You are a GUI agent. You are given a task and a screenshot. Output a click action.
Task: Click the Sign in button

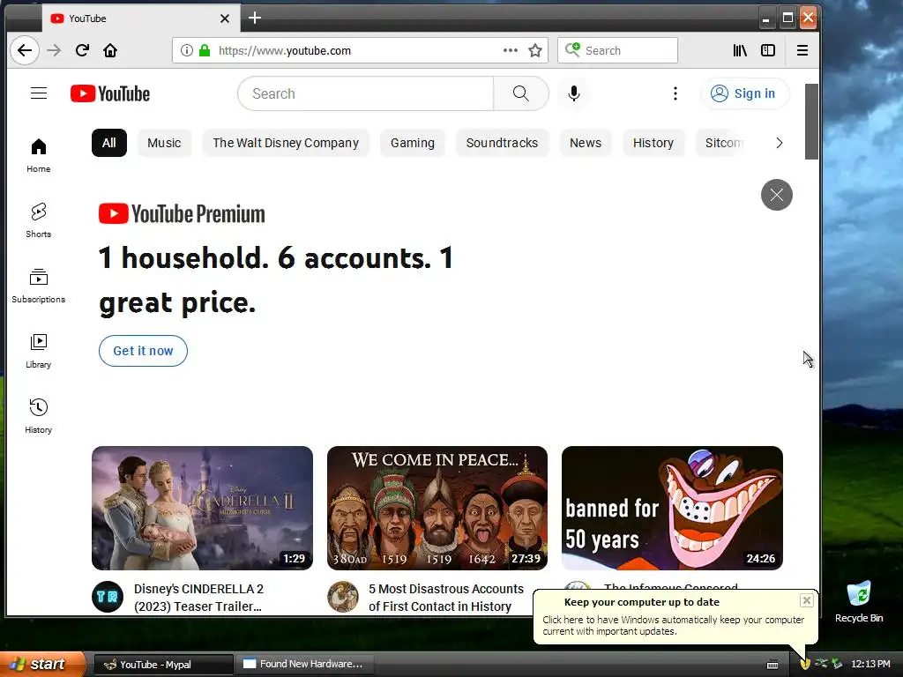[744, 93]
